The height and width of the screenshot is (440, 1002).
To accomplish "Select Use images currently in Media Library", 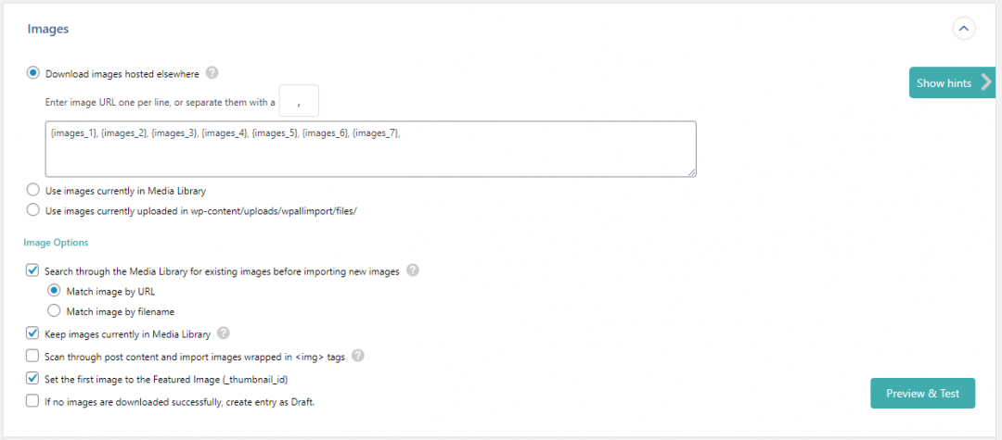I will point(33,190).
